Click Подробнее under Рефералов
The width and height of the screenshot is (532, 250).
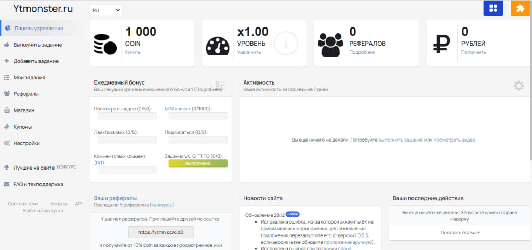[x=362, y=52]
